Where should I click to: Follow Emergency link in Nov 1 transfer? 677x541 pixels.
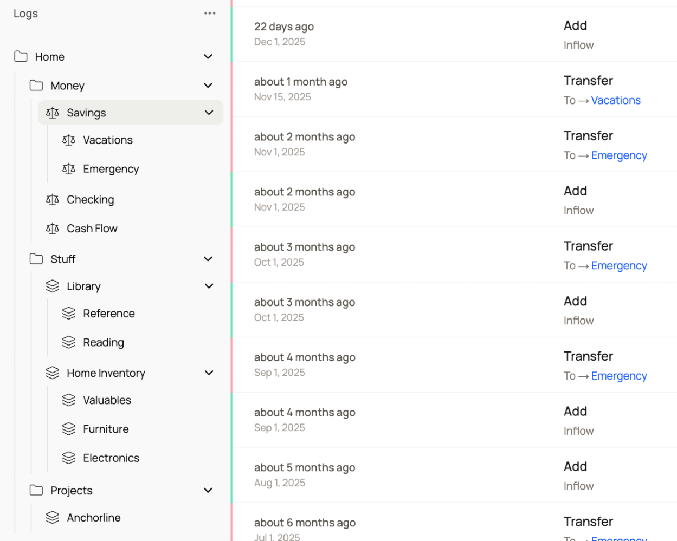619,155
